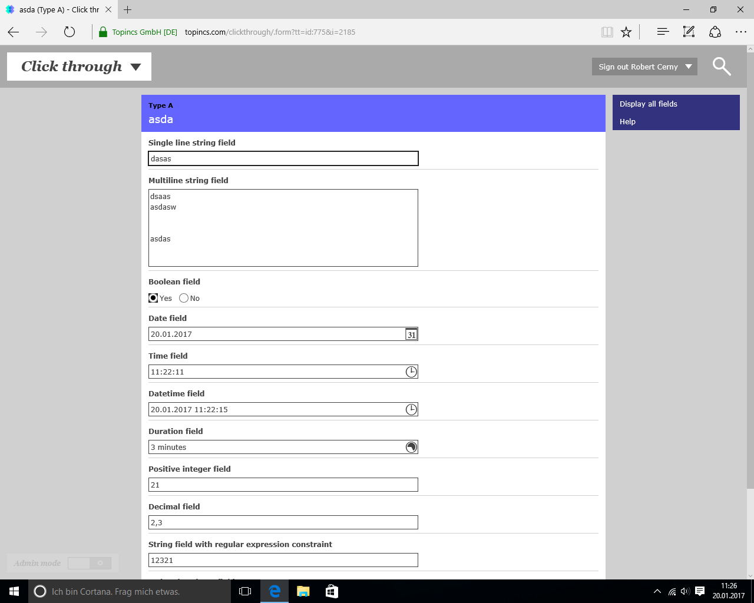754x603 pixels.
Task: Expand the Sign out Robert Cerny dropdown
Action: pos(688,67)
